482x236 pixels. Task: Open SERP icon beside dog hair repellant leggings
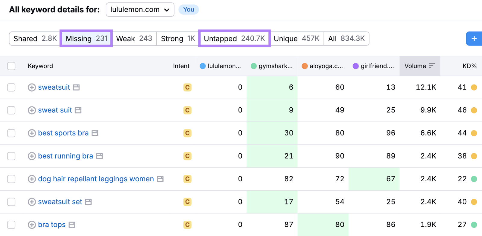[x=160, y=179]
